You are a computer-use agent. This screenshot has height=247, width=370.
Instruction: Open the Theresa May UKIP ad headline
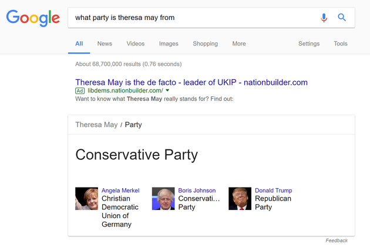[191, 82]
